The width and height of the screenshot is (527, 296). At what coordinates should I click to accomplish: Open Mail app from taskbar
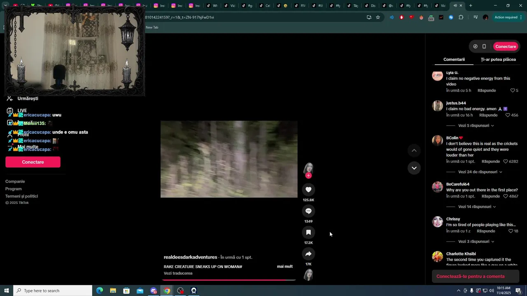click(x=140, y=291)
